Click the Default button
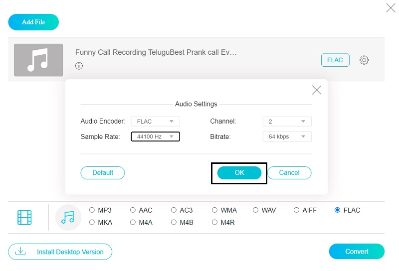This screenshot has width=399, height=271. (102, 173)
